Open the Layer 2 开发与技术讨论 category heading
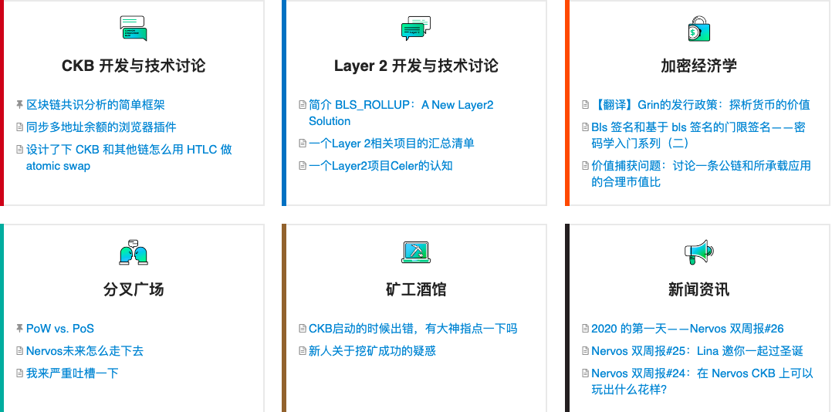The image size is (832, 412). 416,66
